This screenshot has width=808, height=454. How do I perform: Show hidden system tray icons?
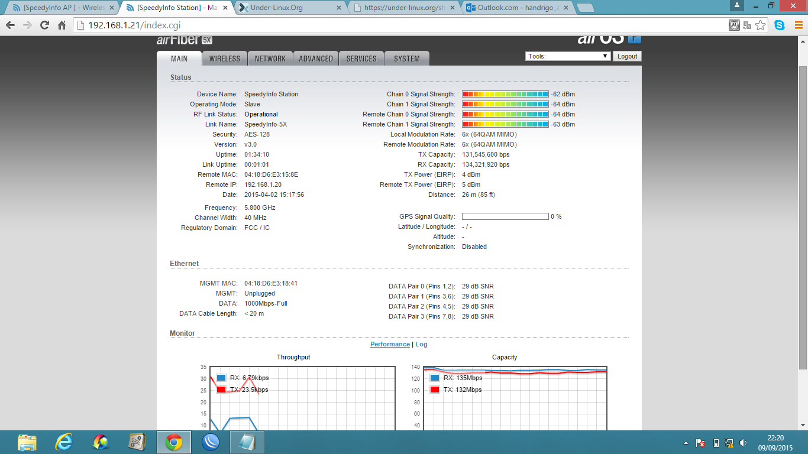[686, 443]
